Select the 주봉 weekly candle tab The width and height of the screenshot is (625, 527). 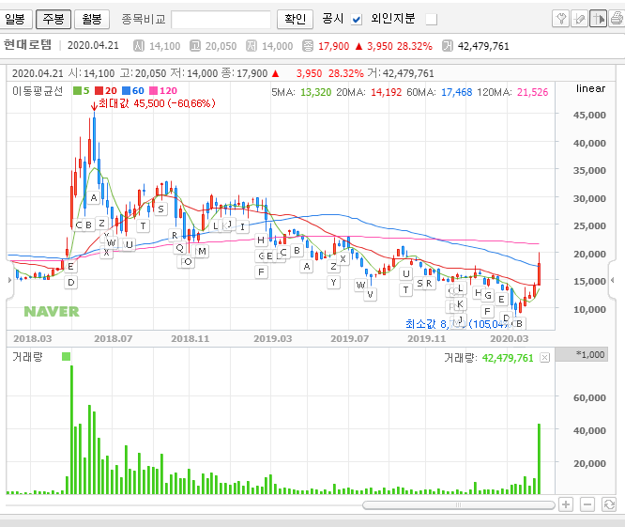pyautogui.click(x=53, y=19)
